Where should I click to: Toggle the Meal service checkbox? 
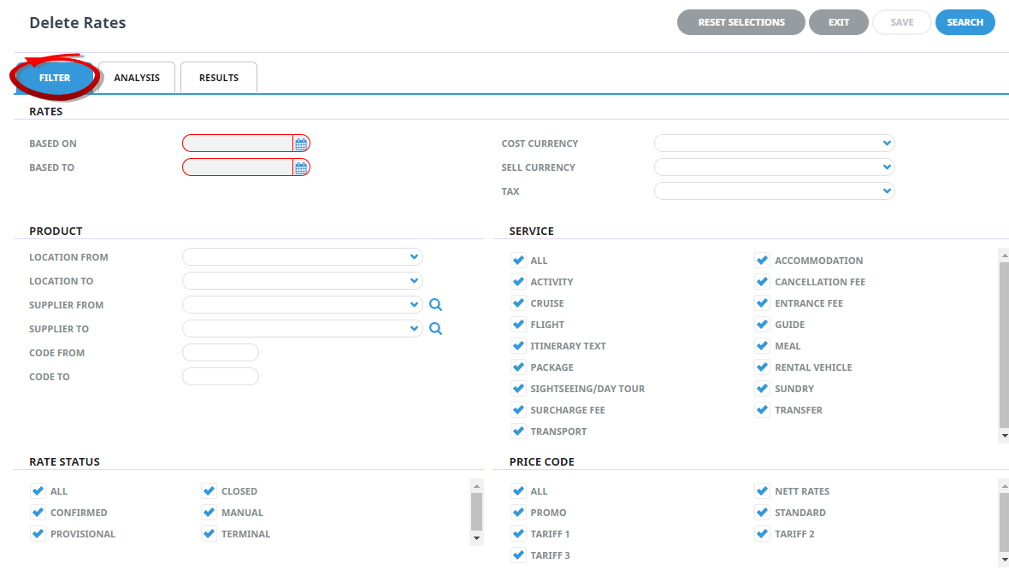(763, 346)
